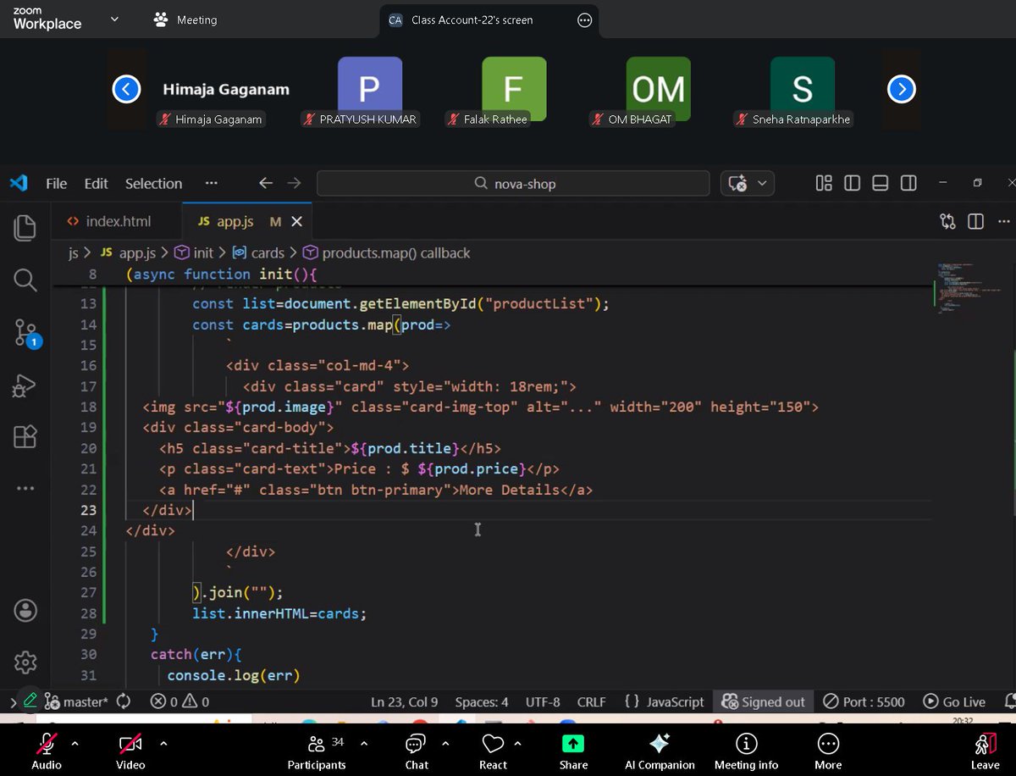Open the Extensions icon in the activity bar
This screenshot has width=1016, height=776.
click(x=25, y=436)
